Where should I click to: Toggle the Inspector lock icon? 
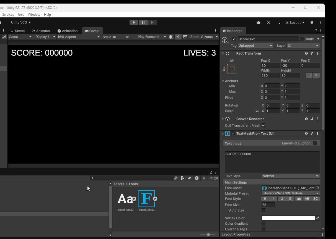(316, 31)
